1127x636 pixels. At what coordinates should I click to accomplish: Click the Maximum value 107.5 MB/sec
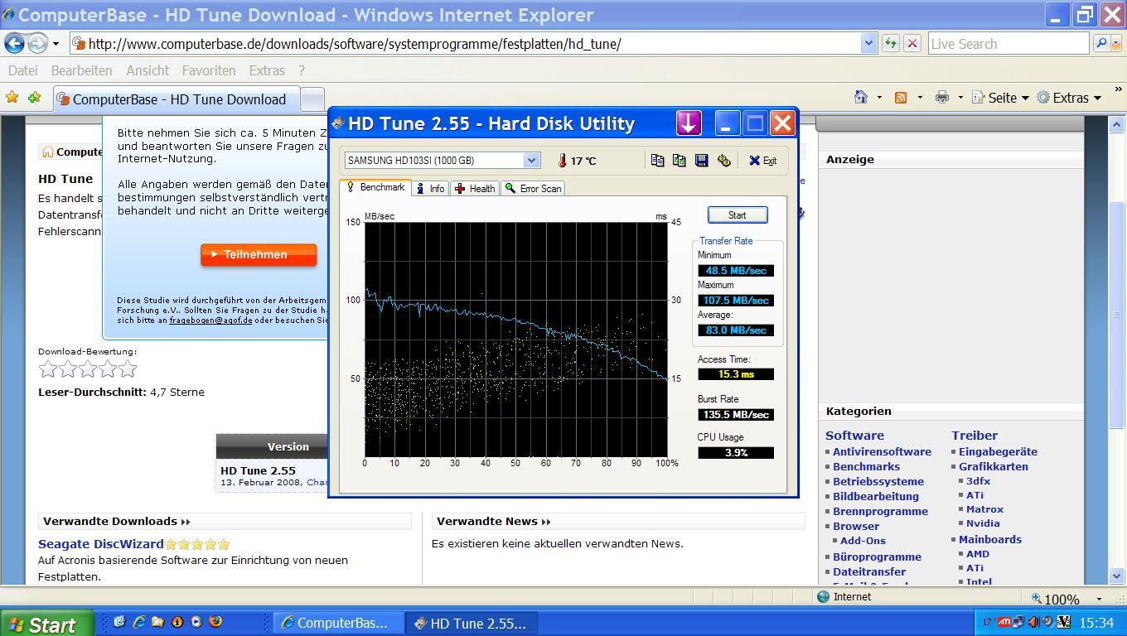tap(736, 301)
